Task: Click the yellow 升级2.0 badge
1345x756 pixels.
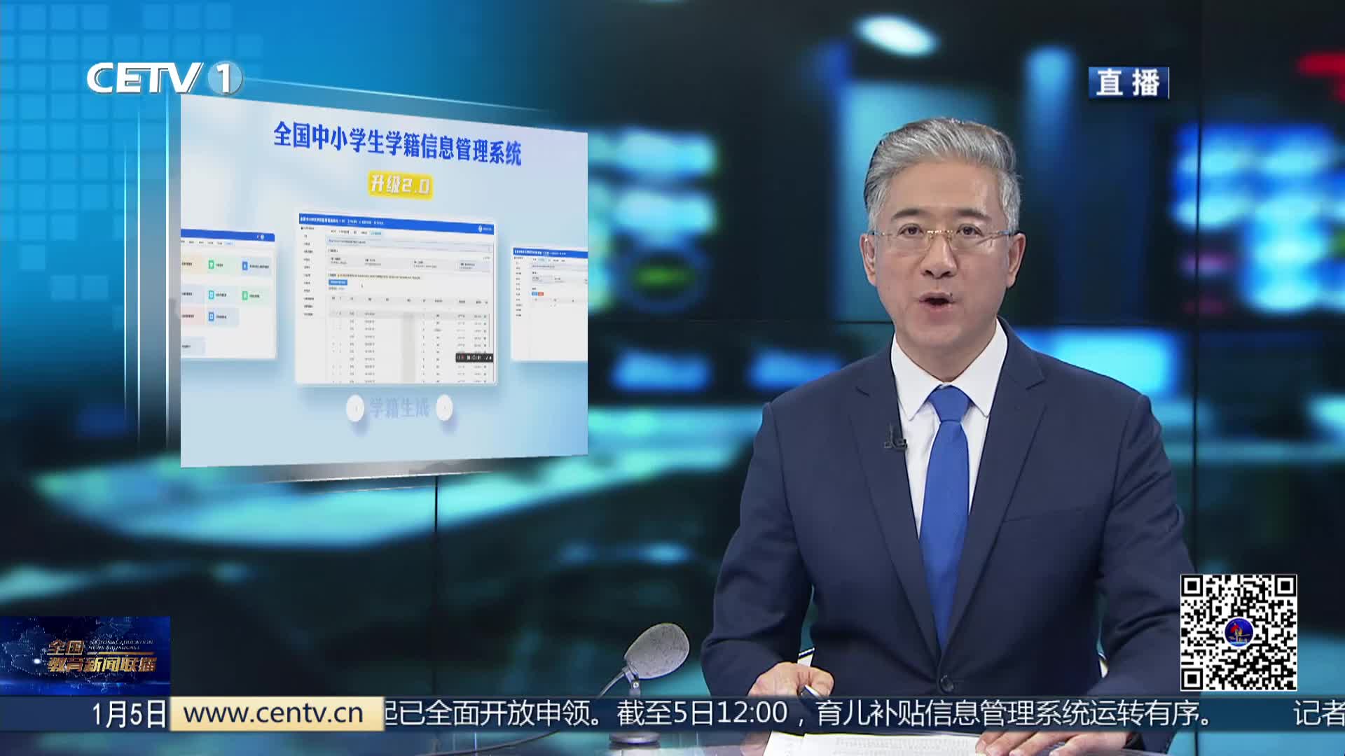Action: coord(400,185)
